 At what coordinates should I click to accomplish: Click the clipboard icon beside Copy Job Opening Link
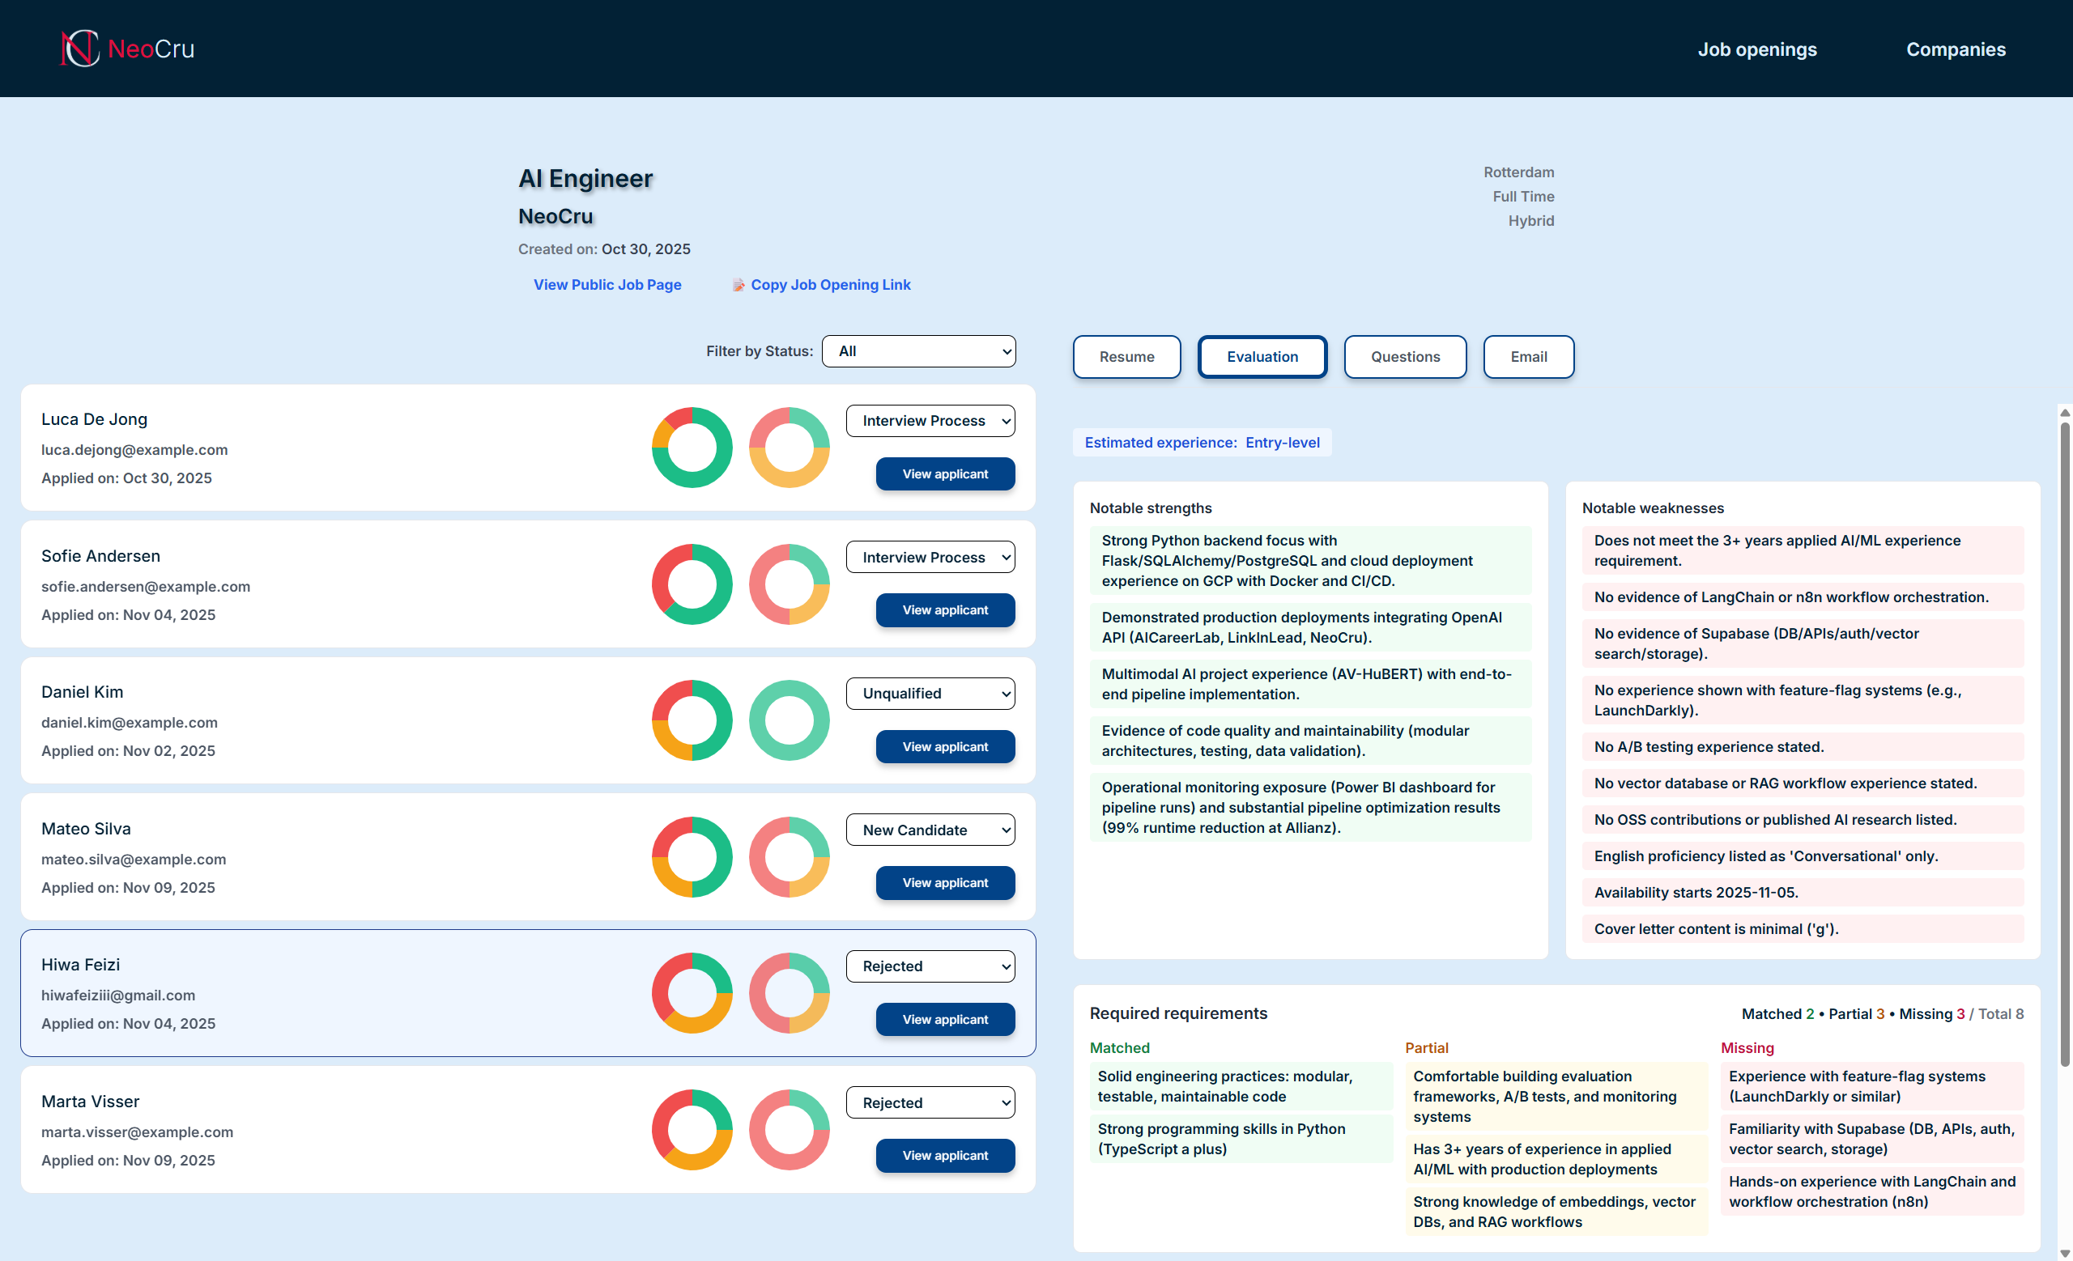tap(739, 284)
